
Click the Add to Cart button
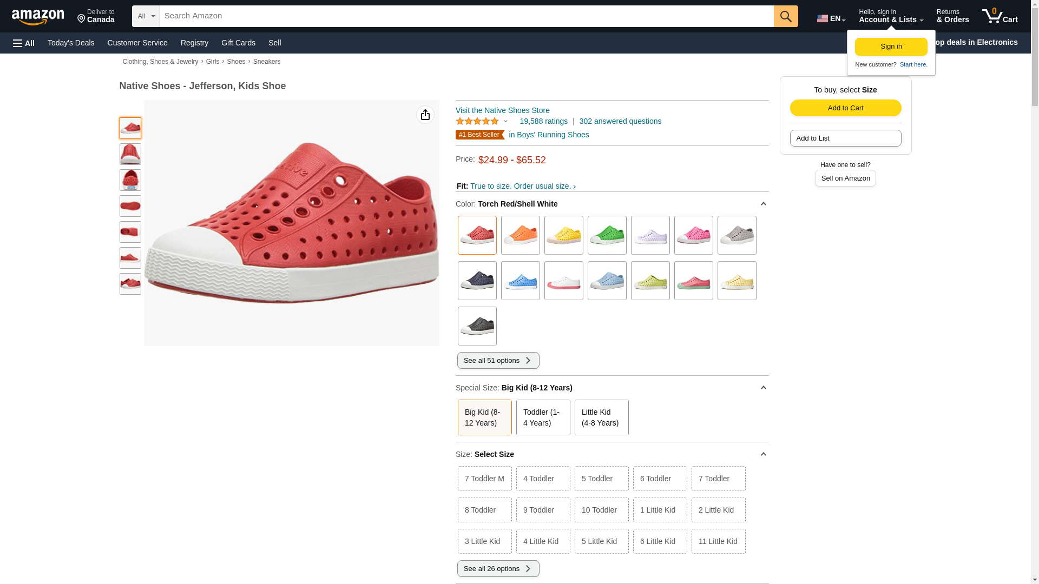(845, 108)
